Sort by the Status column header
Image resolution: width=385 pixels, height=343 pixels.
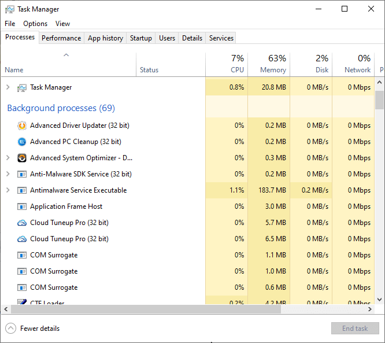(x=171, y=64)
